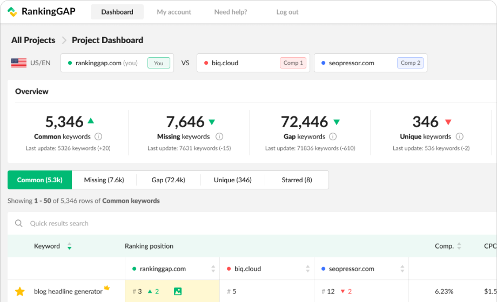Image resolution: width=497 pixels, height=302 pixels.
Task: Unstar blog headline generator keyword
Action: (x=20, y=291)
